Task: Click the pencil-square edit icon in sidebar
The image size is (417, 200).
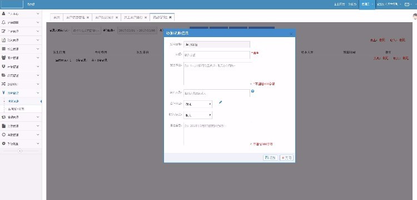Action: (x=3, y=31)
